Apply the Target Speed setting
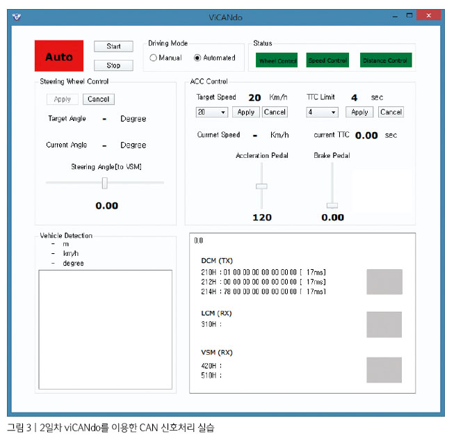Viewport: 456px width, 441px height. coord(246,112)
